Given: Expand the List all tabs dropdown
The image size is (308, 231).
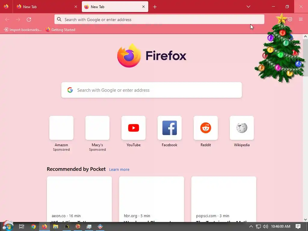Looking at the screenshot, I should click(248, 7).
